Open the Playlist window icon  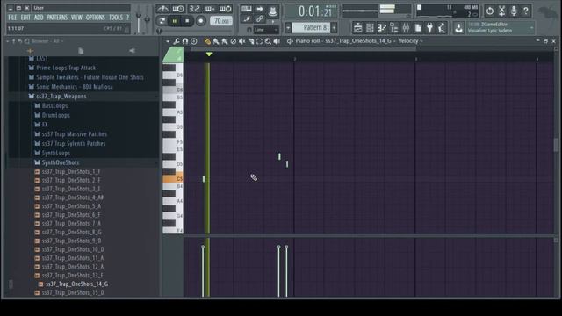tap(357, 28)
